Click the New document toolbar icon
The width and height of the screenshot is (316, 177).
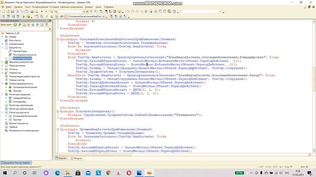click(3, 12)
